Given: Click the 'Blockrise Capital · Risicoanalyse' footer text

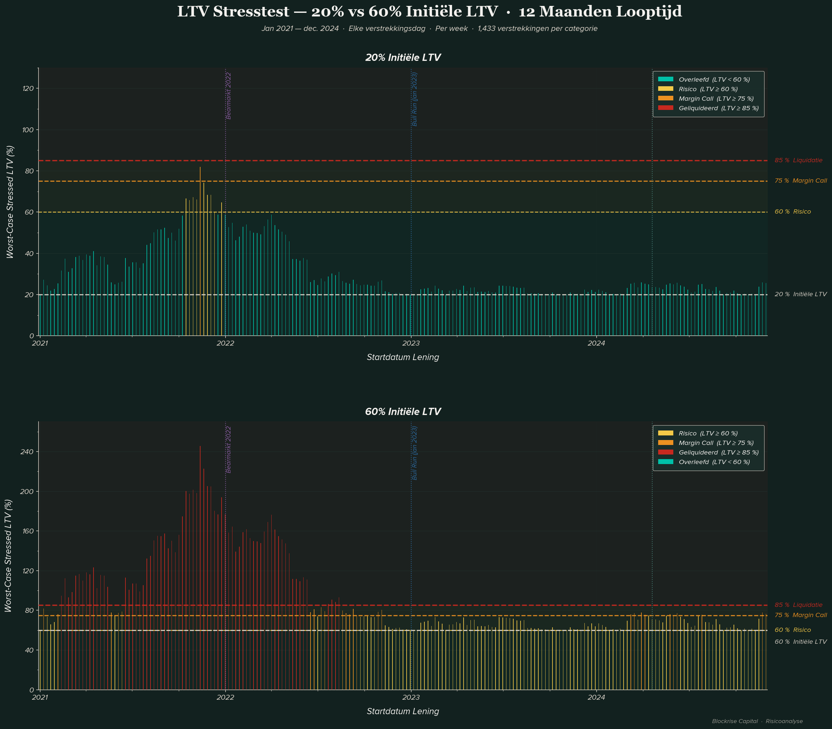Looking at the screenshot, I should point(757,721).
